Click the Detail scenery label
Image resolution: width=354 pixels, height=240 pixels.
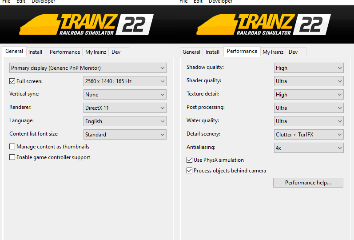click(203, 134)
